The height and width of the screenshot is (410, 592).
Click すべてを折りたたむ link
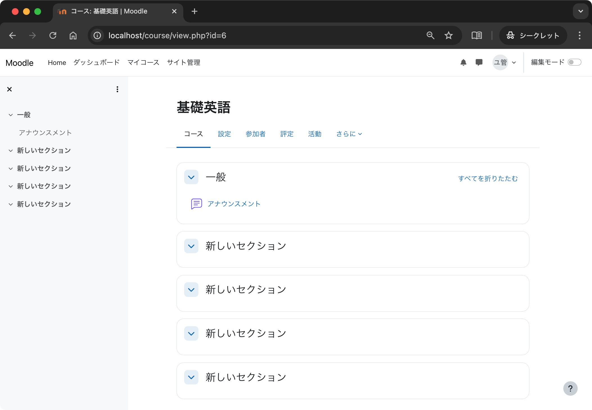click(488, 178)
